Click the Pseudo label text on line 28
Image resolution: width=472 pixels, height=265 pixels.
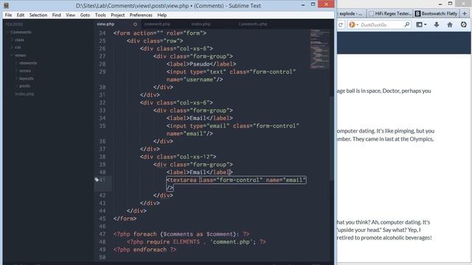200,64
